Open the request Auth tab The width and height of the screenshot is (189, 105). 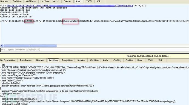tap(56, 1)
